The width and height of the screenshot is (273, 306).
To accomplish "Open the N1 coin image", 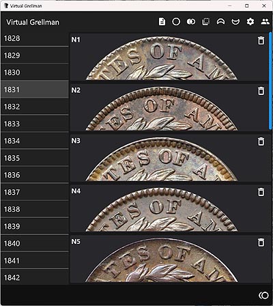I will pos(162,58).
